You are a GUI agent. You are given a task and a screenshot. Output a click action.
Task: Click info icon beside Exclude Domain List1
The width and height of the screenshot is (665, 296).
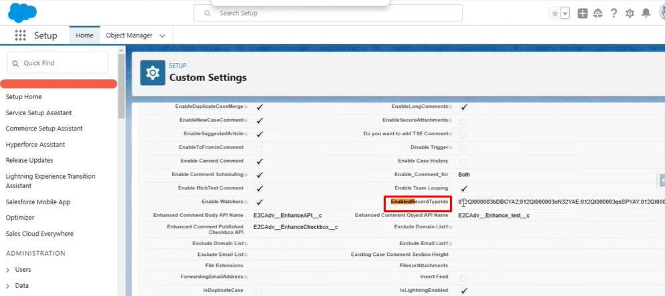(x=451, y=227)
